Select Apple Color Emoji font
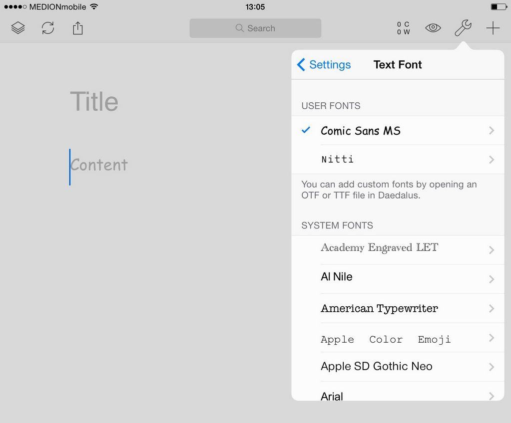This screenshot has height=423, width=511. click(385, 339)
